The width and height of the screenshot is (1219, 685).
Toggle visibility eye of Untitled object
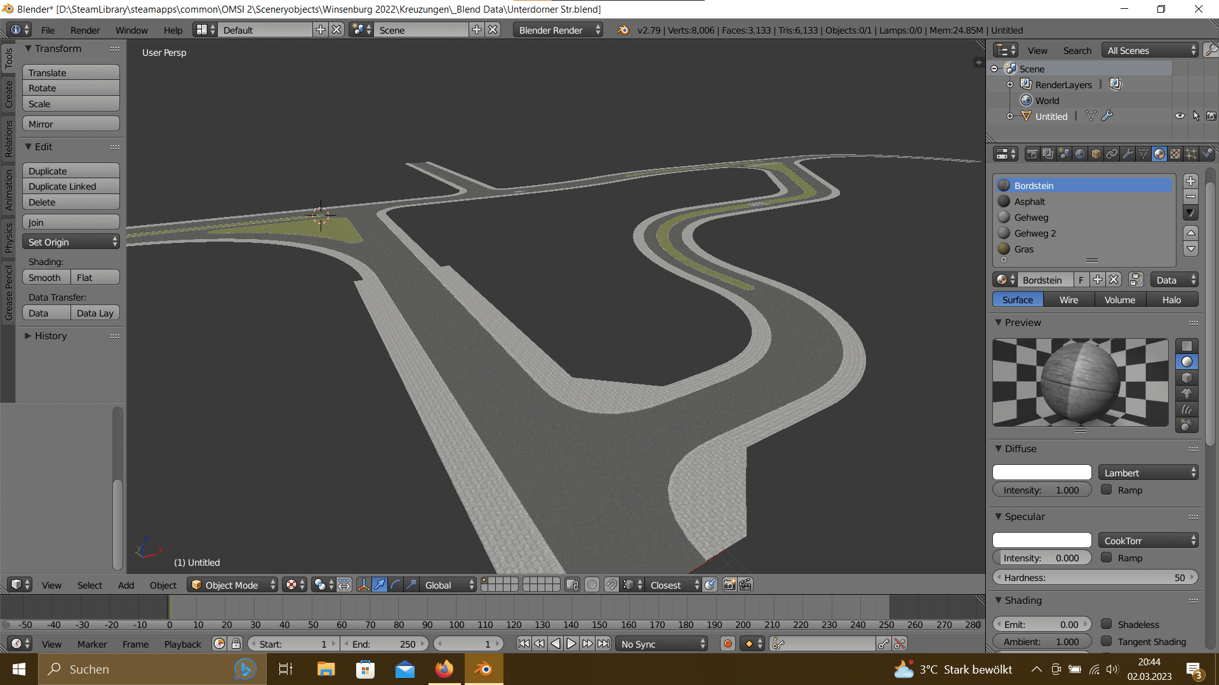tap(1180, 116)
